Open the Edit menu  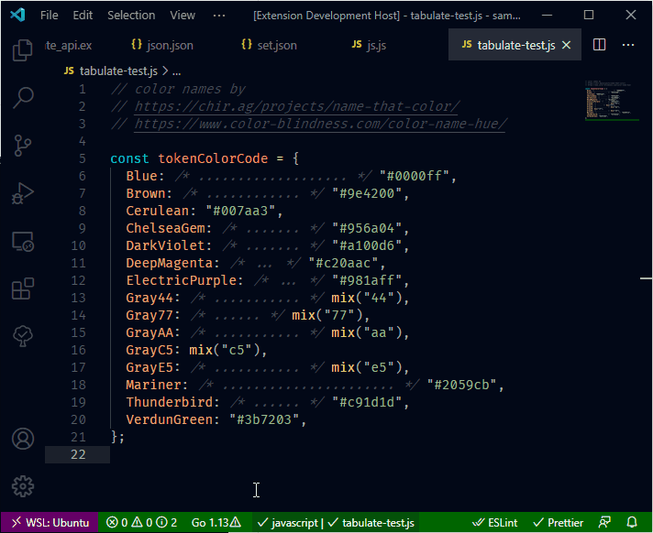point(83,16)
